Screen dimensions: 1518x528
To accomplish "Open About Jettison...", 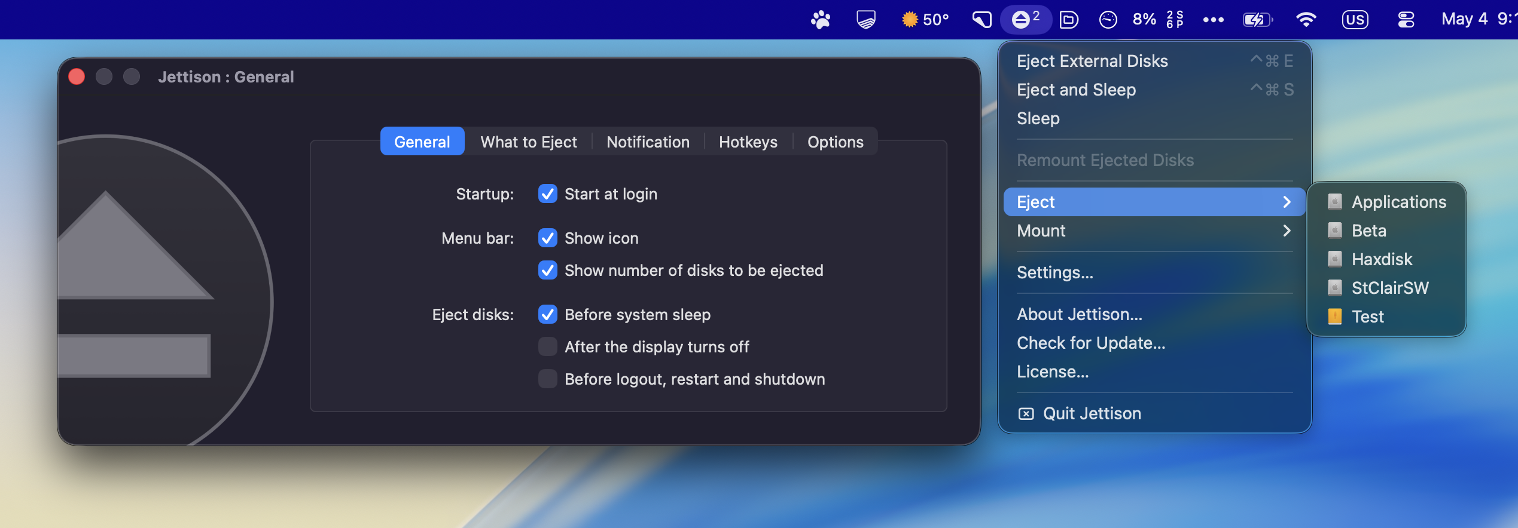I will click(x=1154, y=314).
